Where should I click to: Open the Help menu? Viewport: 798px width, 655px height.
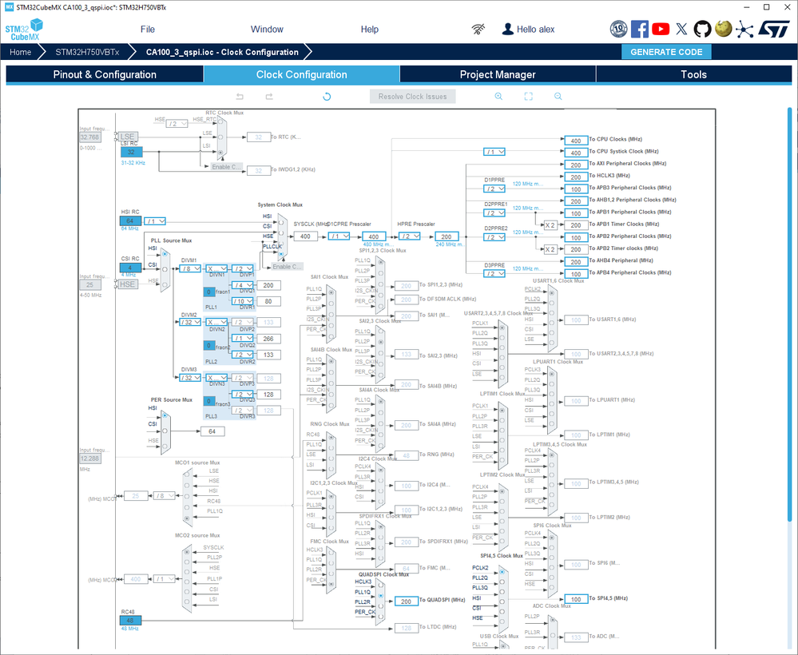370,30
